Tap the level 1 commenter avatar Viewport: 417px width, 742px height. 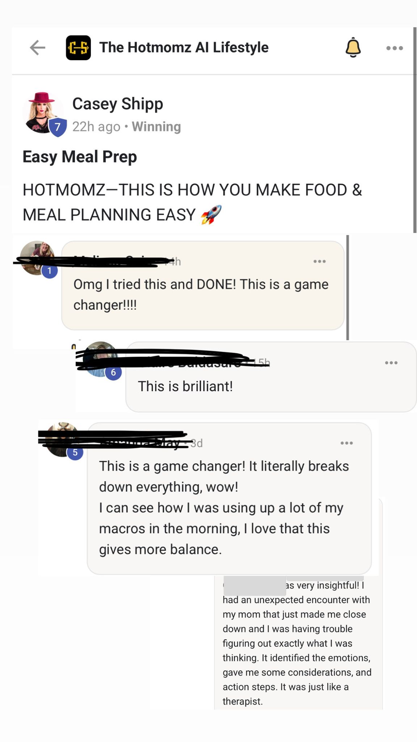pyautogui.click(x=37, y=258)
